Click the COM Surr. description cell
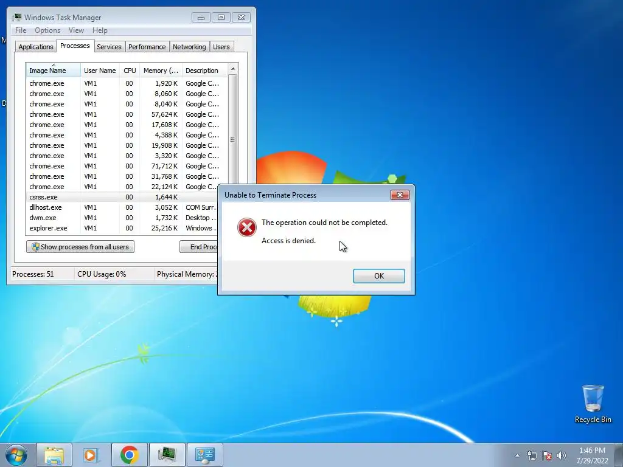The width and height of the screenshot is (623, 467). [x=201, y=207]
